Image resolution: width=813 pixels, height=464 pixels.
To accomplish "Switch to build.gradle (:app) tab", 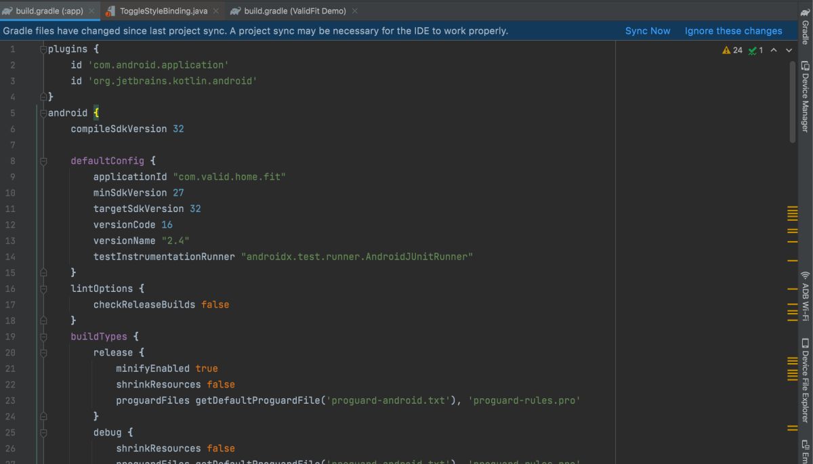I will [x=49, y=11].
